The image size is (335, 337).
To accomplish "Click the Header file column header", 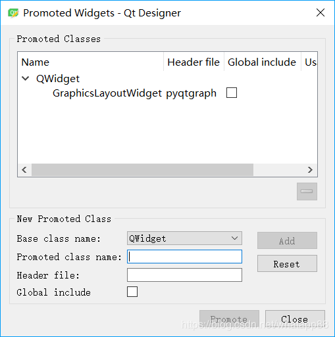I will 193,62.
